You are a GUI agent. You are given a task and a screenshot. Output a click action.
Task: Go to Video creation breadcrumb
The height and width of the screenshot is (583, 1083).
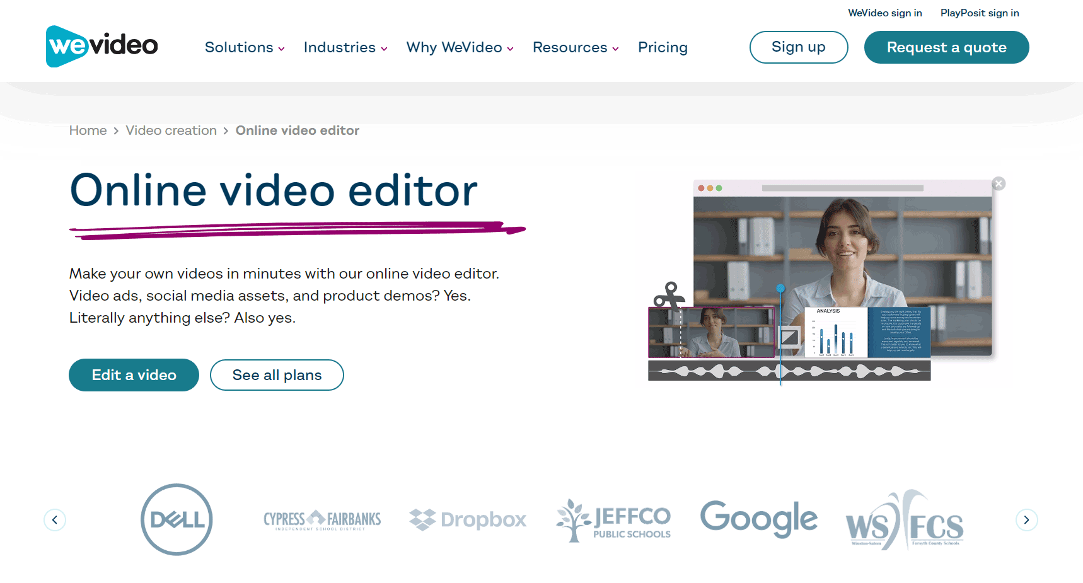pyautogui.click(x=171, y=130)
